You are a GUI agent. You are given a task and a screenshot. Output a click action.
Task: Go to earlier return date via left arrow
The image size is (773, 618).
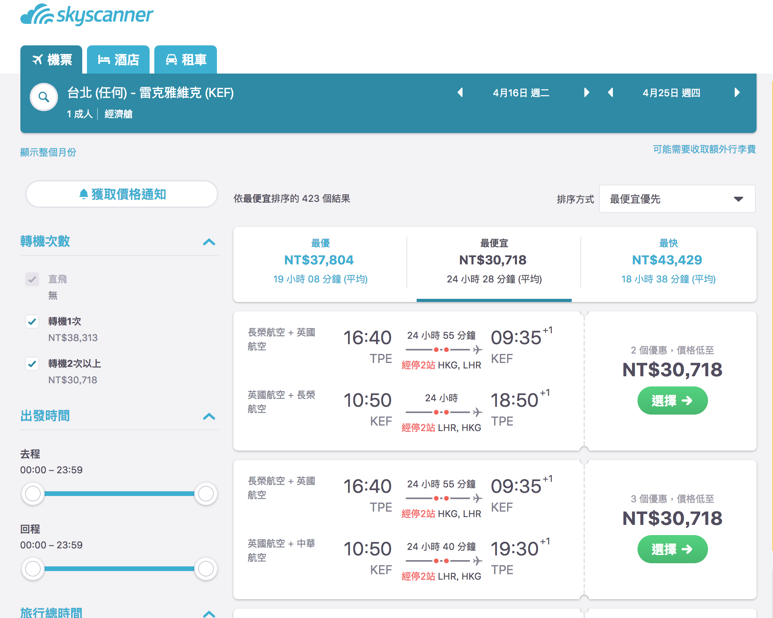click(x=611, y=93)
